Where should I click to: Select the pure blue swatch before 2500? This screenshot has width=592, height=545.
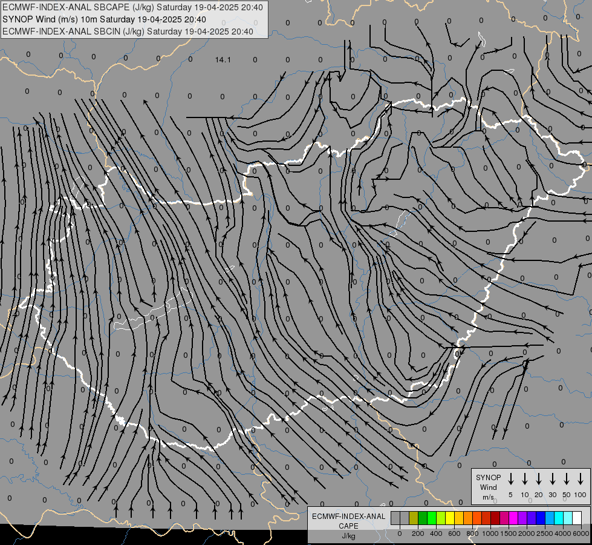[540, 518]
